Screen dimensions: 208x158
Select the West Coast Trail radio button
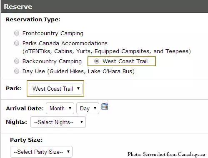click(97, 61)
